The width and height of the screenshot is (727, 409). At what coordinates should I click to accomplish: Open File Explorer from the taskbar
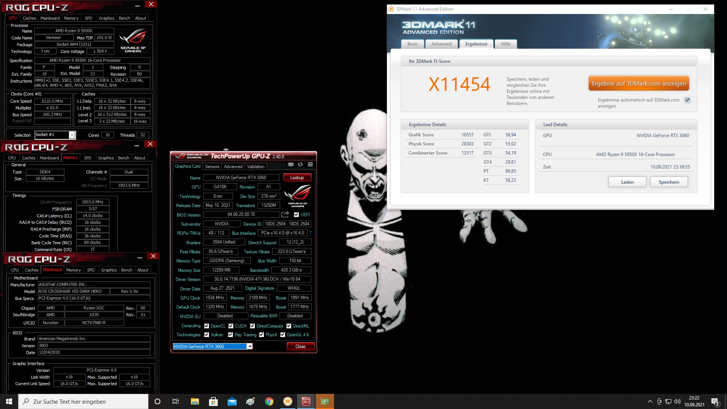[195, 401]
